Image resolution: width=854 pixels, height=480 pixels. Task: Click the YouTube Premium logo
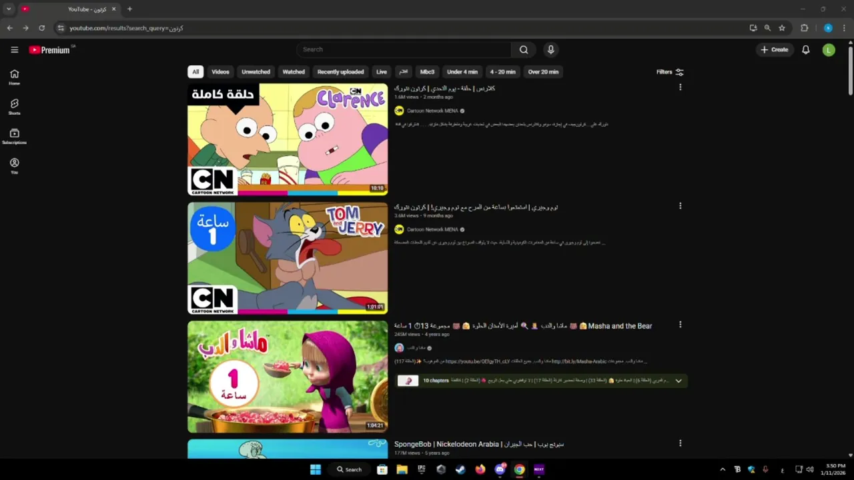49,50
